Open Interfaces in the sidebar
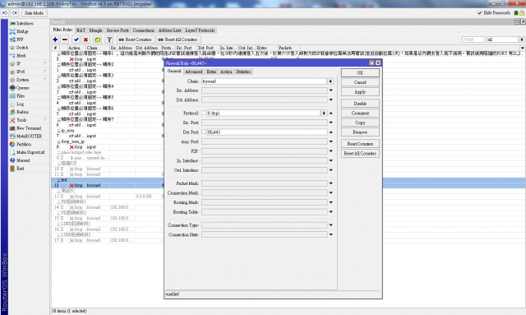The width and height of the screenshot is (526, 315). (x=25, y=23)
